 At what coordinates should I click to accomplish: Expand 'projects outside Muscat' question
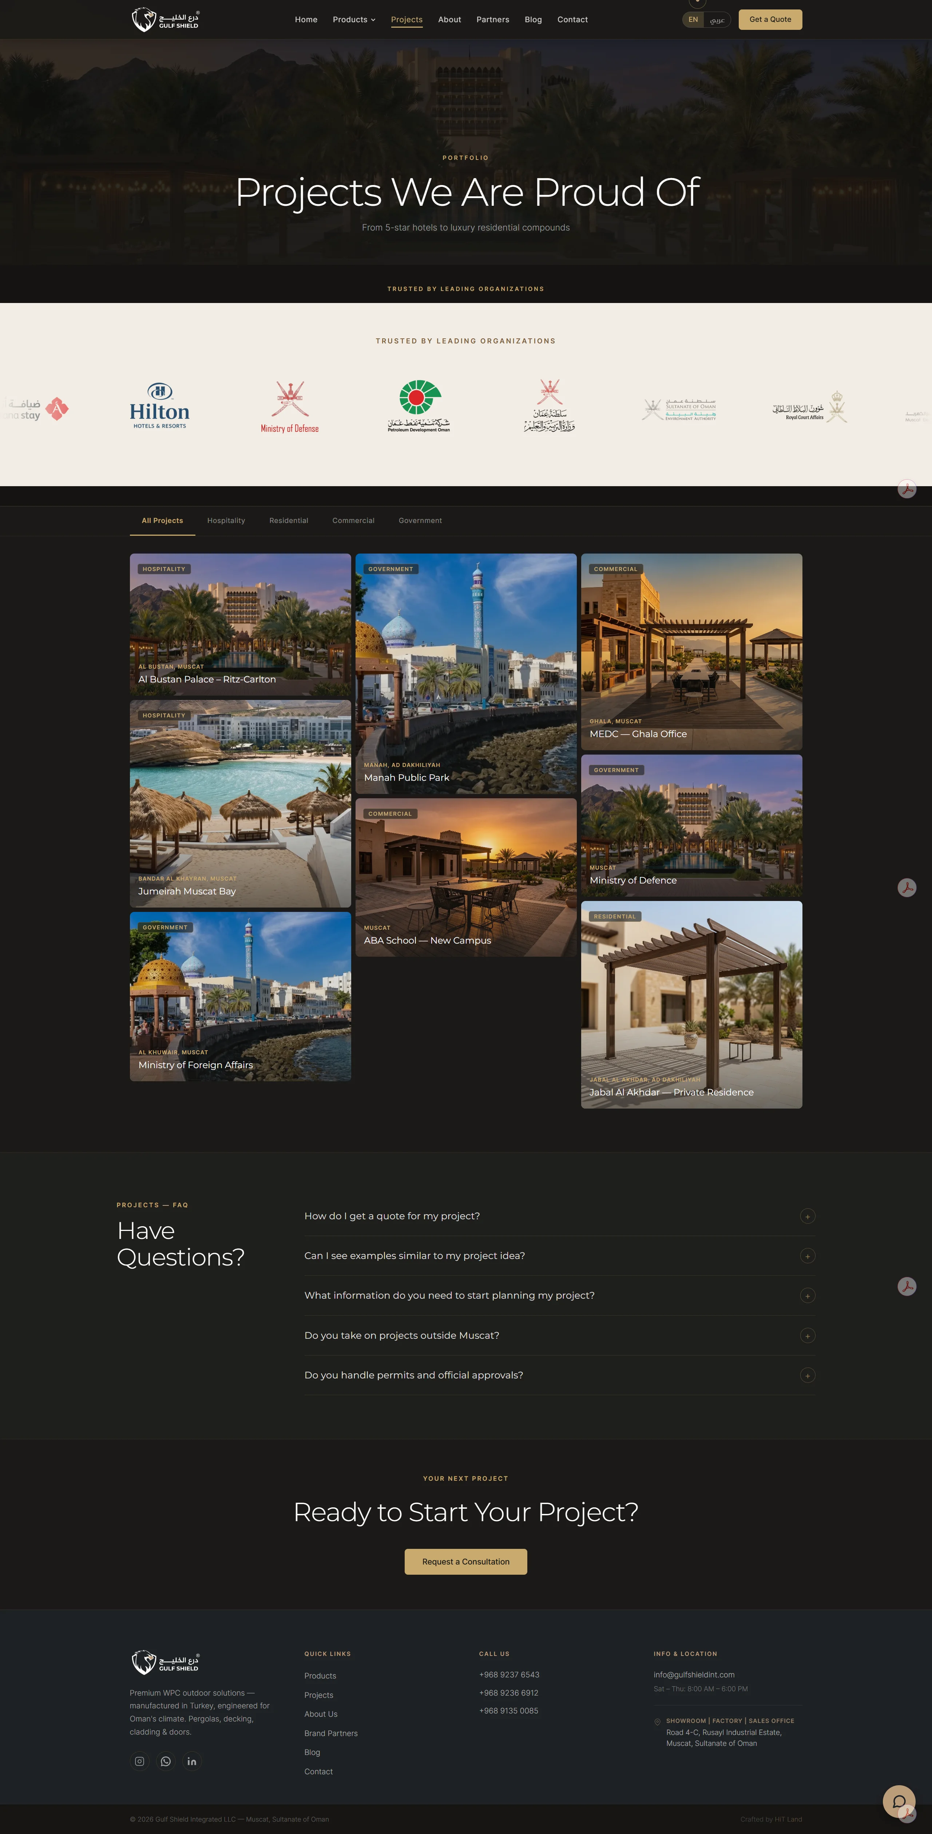tap(560, 1336)
